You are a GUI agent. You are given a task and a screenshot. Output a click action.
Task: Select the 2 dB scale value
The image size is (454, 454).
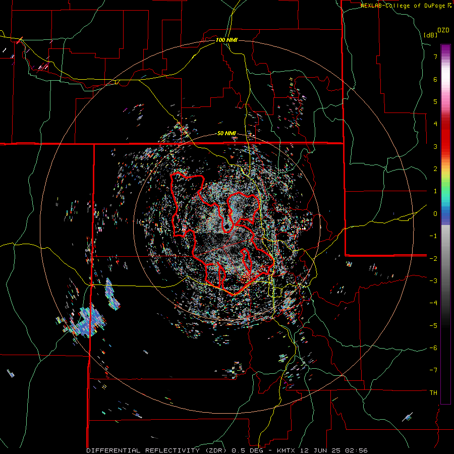coord(435,169)
